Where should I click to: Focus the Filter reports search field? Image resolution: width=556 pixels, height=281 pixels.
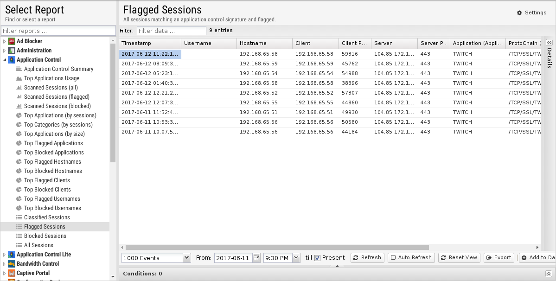58,31
